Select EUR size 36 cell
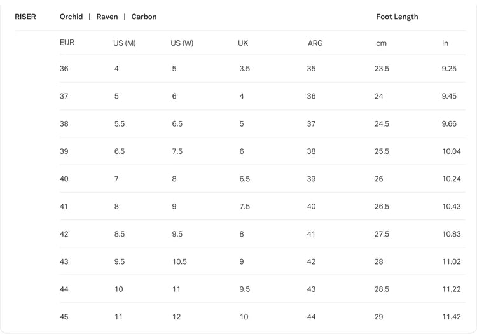Image resolution: width=477 pixels, height=334 pixels. tap(64, 69)
